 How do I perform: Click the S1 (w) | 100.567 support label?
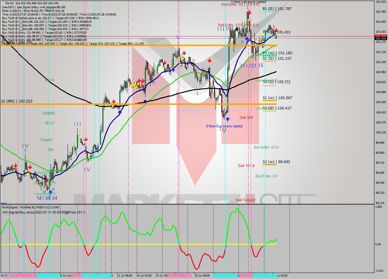pyautogui.click(x=277, y=98)
